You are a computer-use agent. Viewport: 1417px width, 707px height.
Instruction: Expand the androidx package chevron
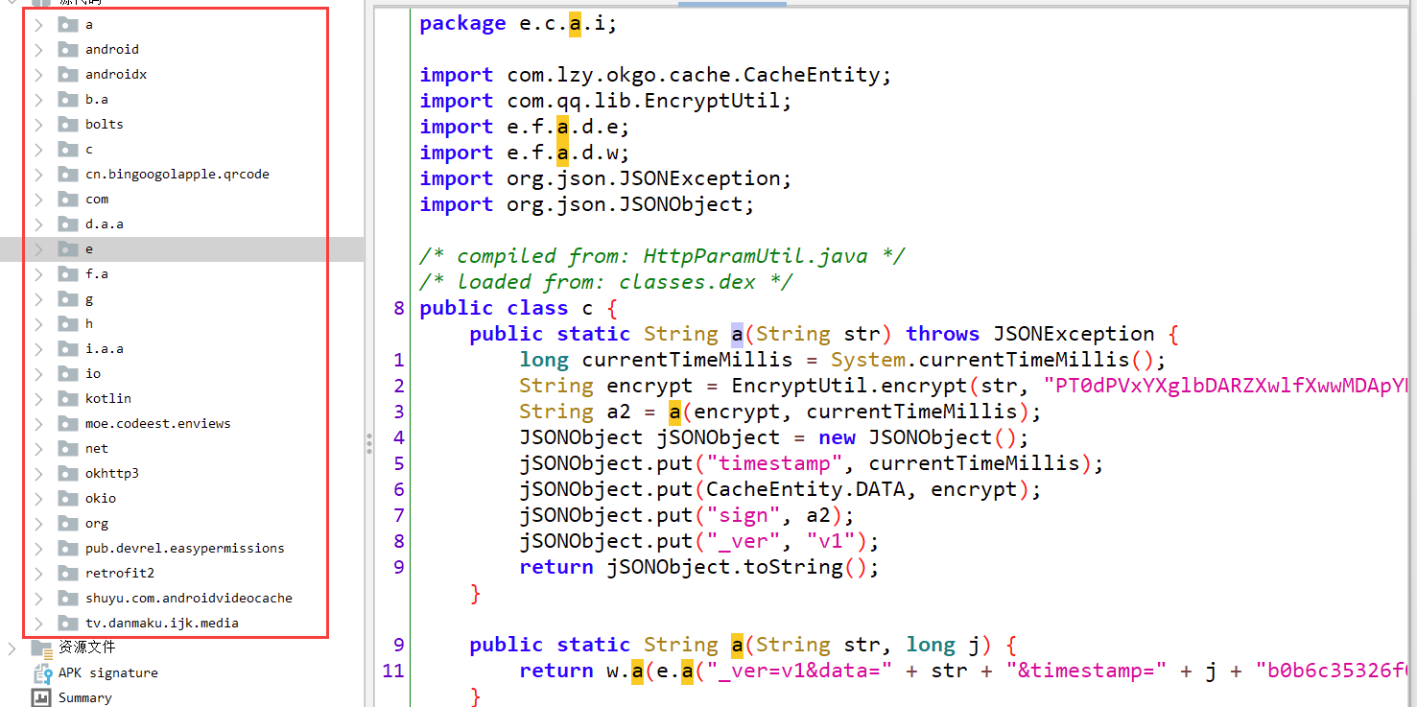[x=38, y=74]
